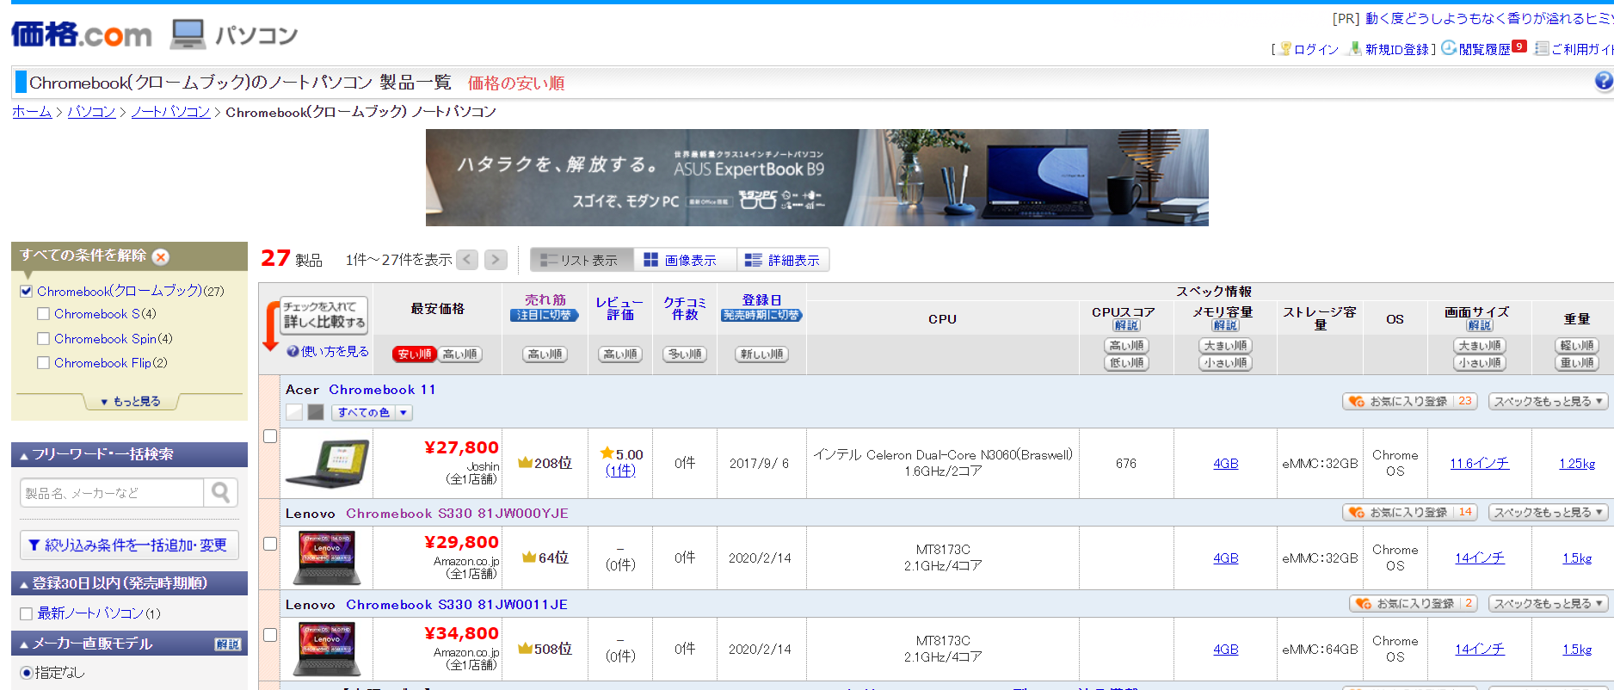Toggle the Chromebook(クロームブック) checkbox
The height and width of the screenshot is (690, 1614).
tap(26, 292)
